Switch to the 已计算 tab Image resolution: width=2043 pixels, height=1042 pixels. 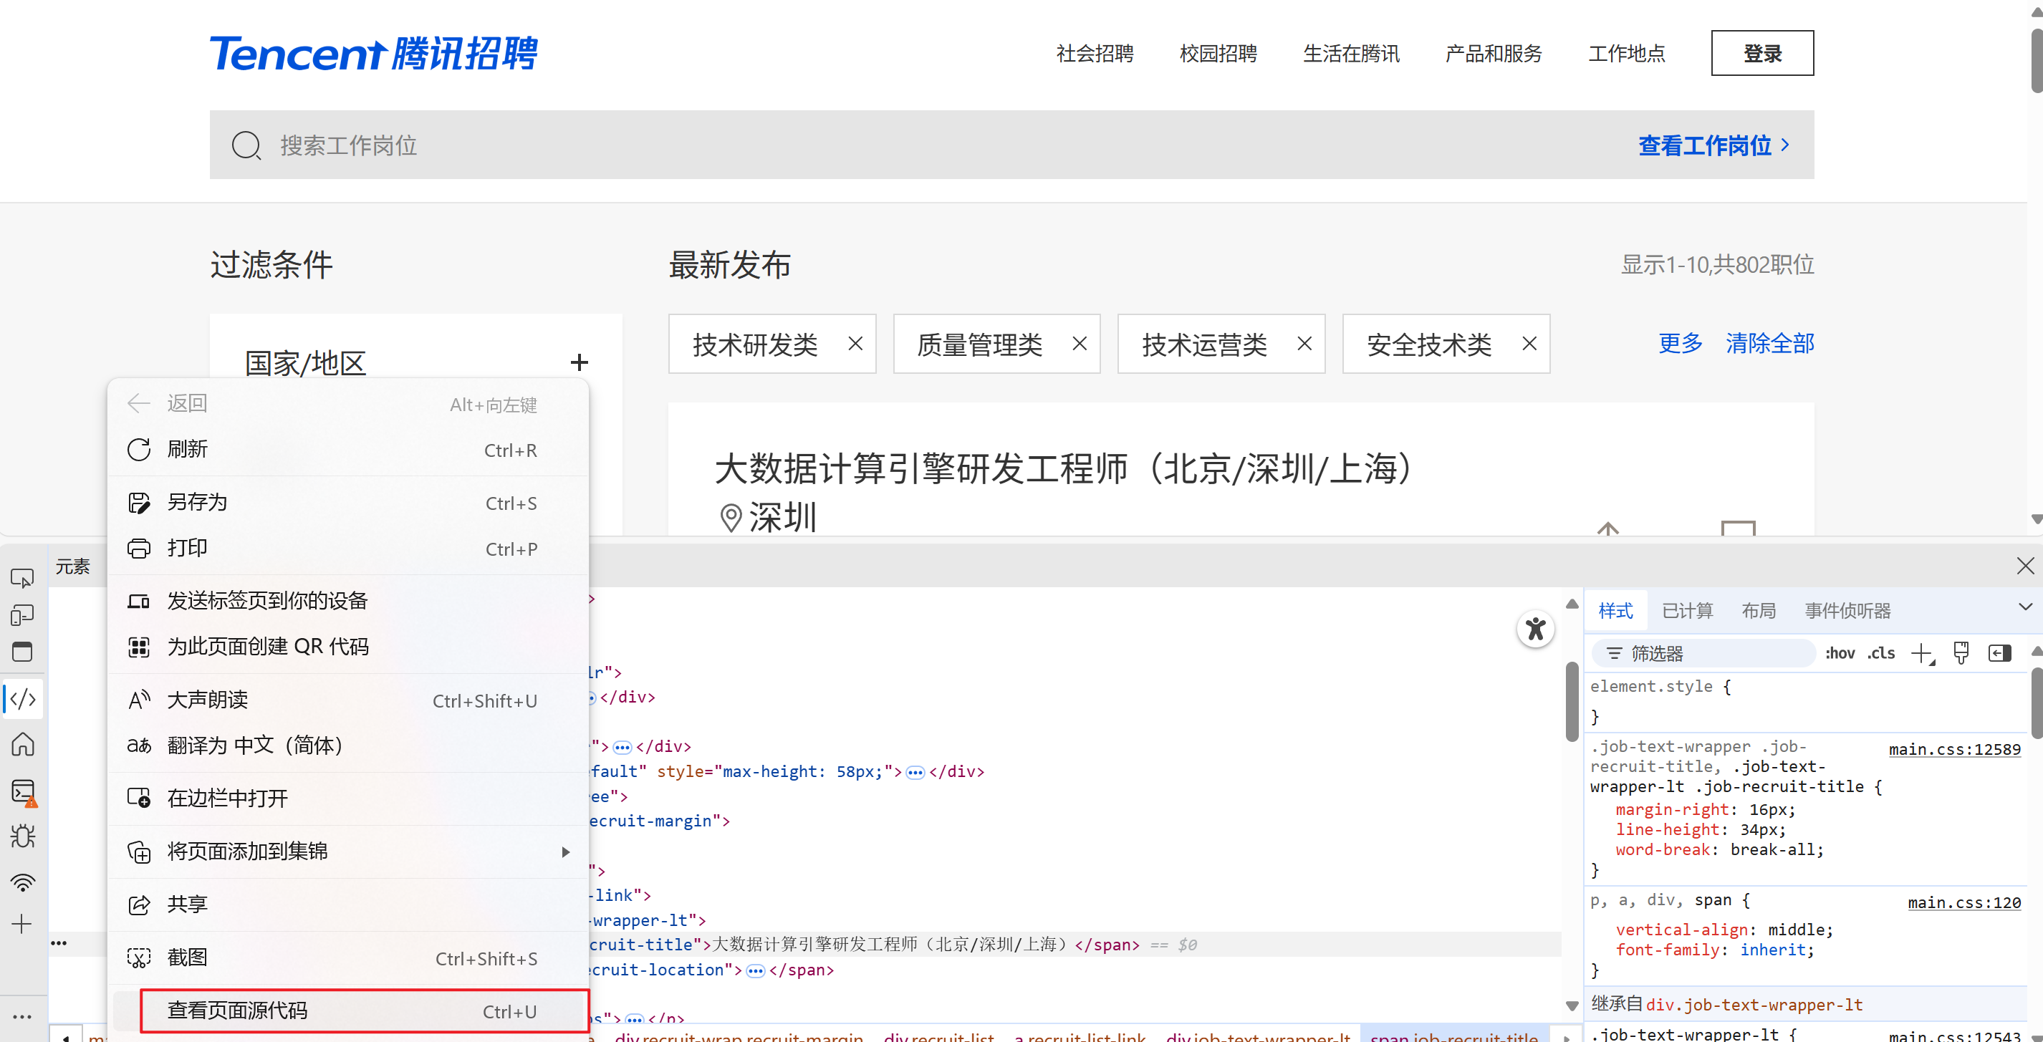1687,611
